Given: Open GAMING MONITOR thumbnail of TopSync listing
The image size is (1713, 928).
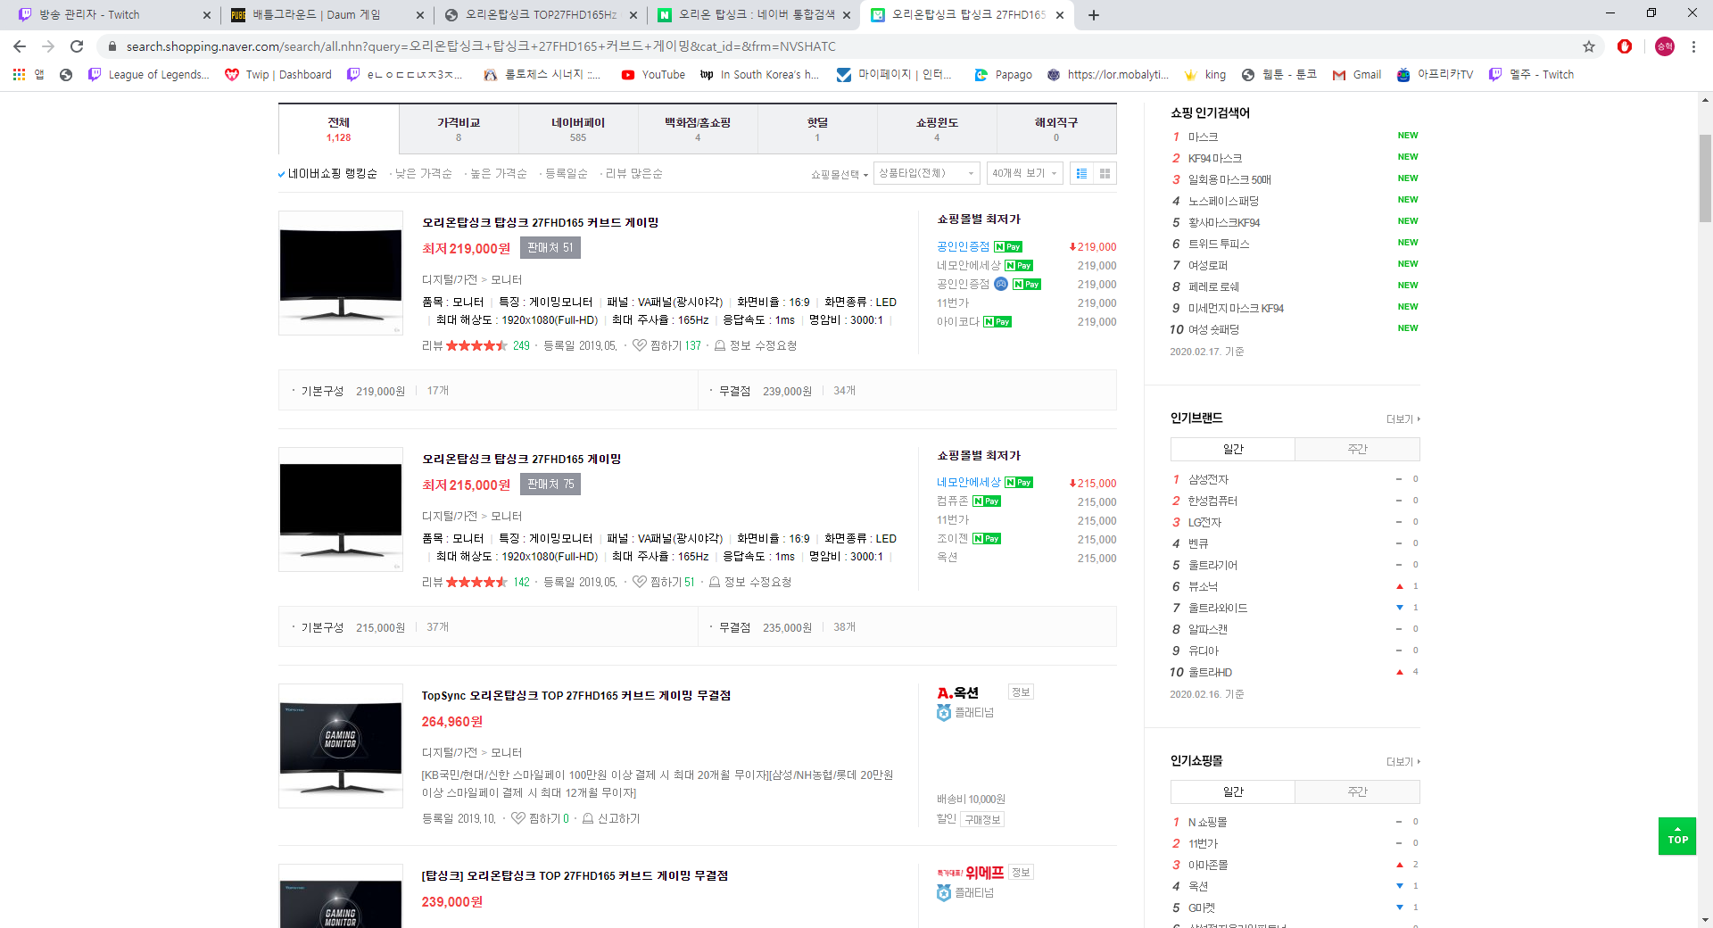Looking at the screenshot, I should click(341, 746).
